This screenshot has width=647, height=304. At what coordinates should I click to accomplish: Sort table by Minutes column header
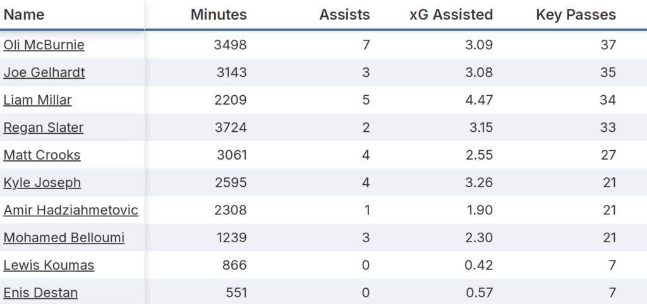coord(219,15)
